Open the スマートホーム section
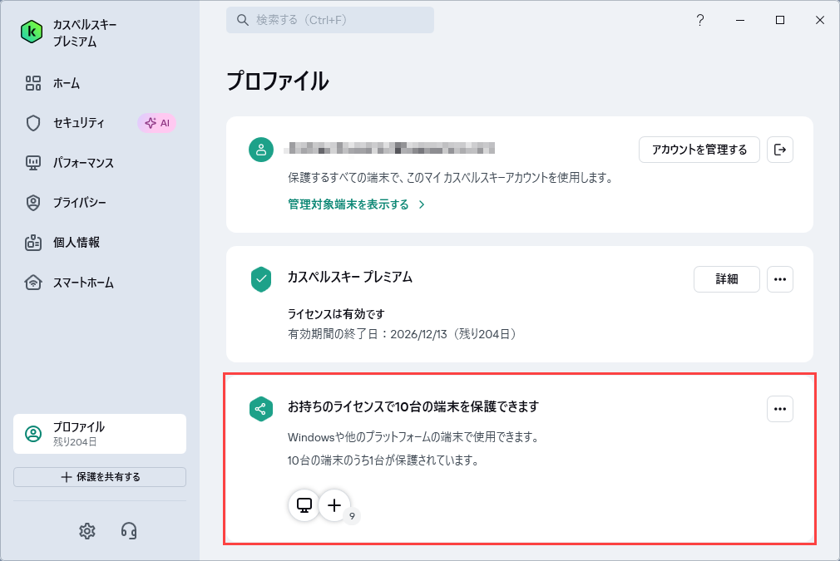Viewport: 840px width, 561px height. [83, 283]
